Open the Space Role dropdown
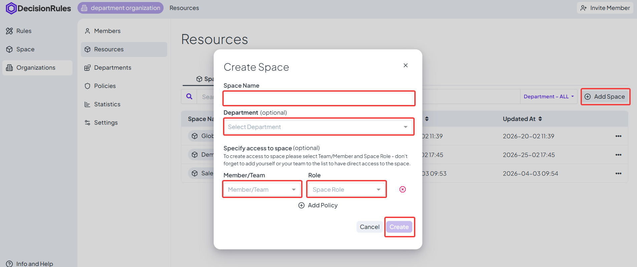Viewport: 637px width, 267px height. (x=346, y=189)
